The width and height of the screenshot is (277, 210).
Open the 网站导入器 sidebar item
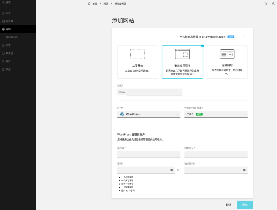click(x=12, y=37)
